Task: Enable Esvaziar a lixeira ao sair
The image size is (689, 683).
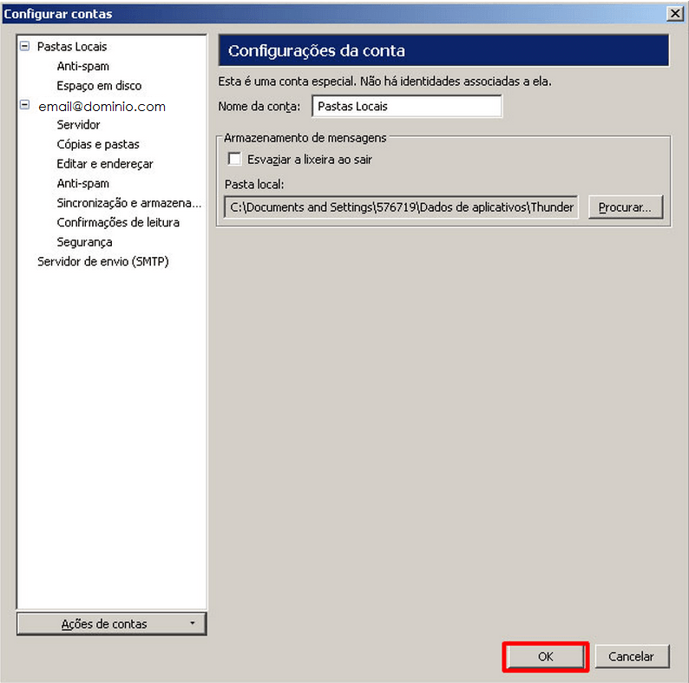Action: click(x=234, y=160)
